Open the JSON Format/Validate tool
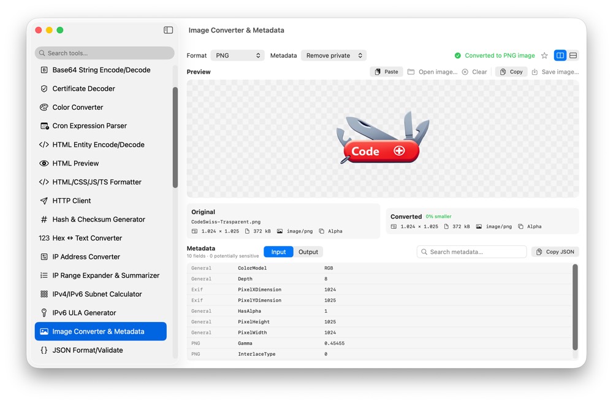613x403 pixels. [x=101, y=350]
